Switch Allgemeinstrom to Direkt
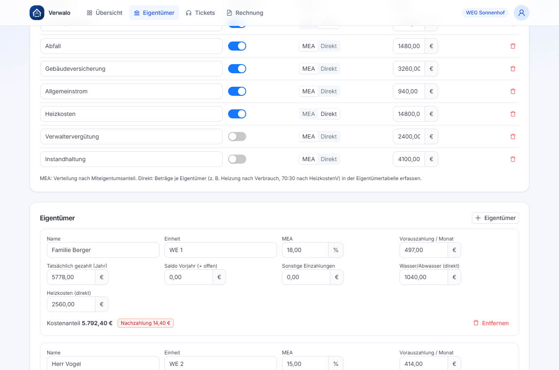The image size is (559, 370). point(329,91)
